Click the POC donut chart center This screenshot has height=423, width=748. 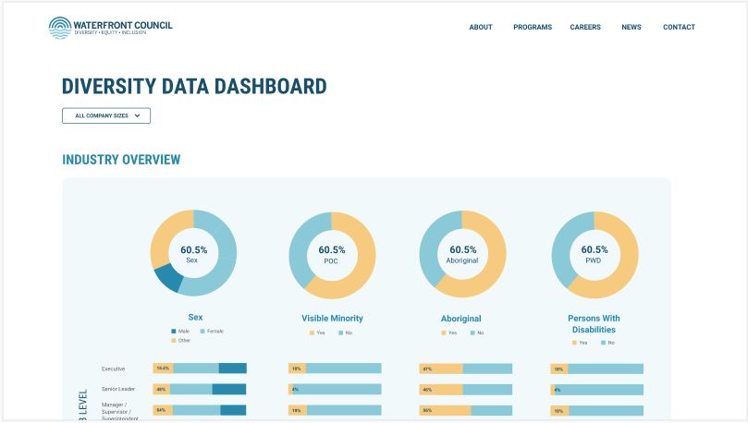tap(332, 254)
